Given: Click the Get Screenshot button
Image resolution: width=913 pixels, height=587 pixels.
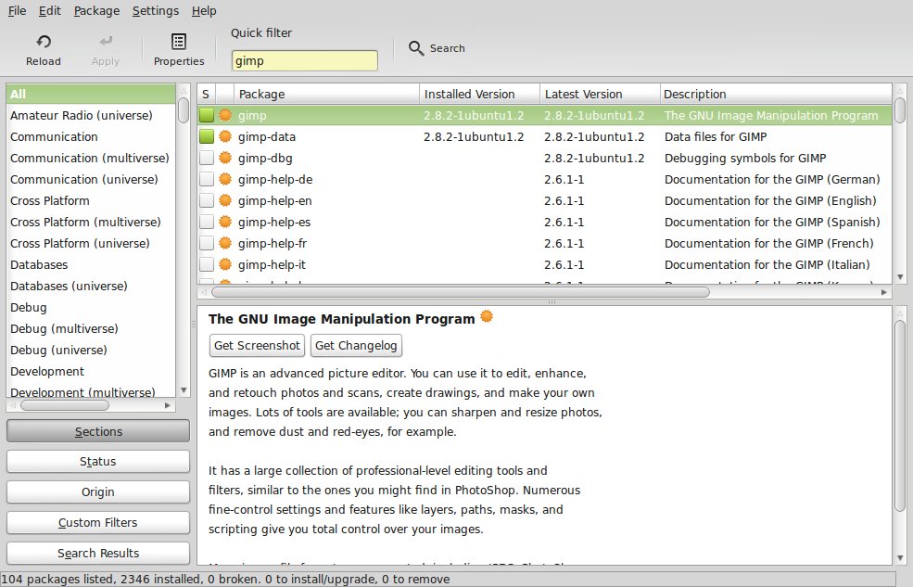Looking at the screenshot, I should coord(257,346).
